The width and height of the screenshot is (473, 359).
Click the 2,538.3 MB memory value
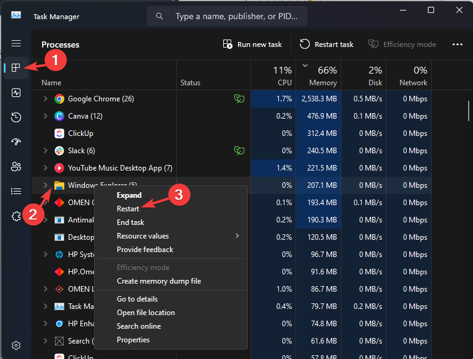pyautogui.click(x=319, y=99)
